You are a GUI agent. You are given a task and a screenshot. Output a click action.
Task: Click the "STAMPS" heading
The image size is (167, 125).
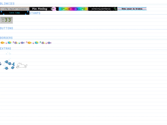35,13
